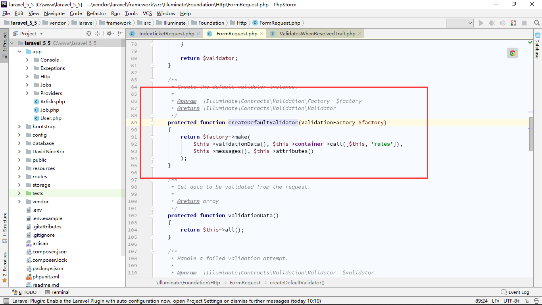Expand the Exceptions folder
This screenshot has width=542, height=305.
pos(27,68)
